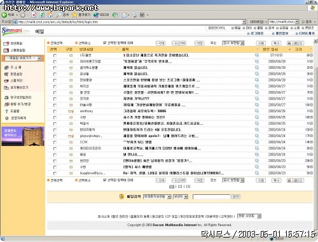Sort by size column header (크기)
Image resolution: width=318 pixels, height=242 pixels.
(298, 50)
